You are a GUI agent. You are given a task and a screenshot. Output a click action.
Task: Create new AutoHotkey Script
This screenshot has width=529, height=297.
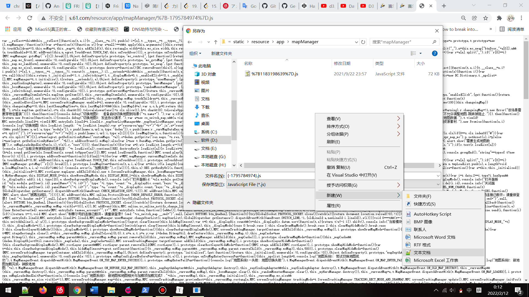[x=444, y=214]
